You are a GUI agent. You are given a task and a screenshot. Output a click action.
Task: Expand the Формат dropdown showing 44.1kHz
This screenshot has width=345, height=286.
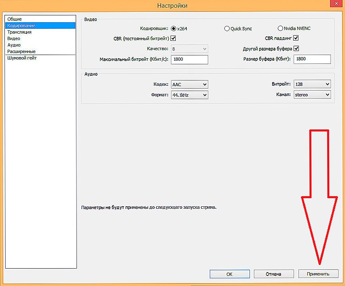coord(190,95)
